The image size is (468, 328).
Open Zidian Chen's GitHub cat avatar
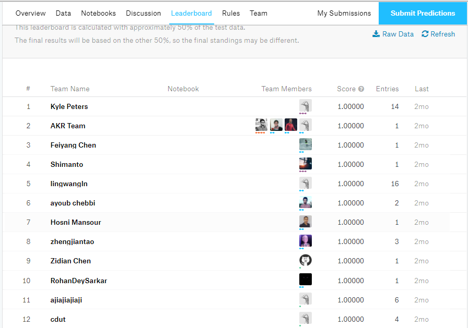point(306,260)
